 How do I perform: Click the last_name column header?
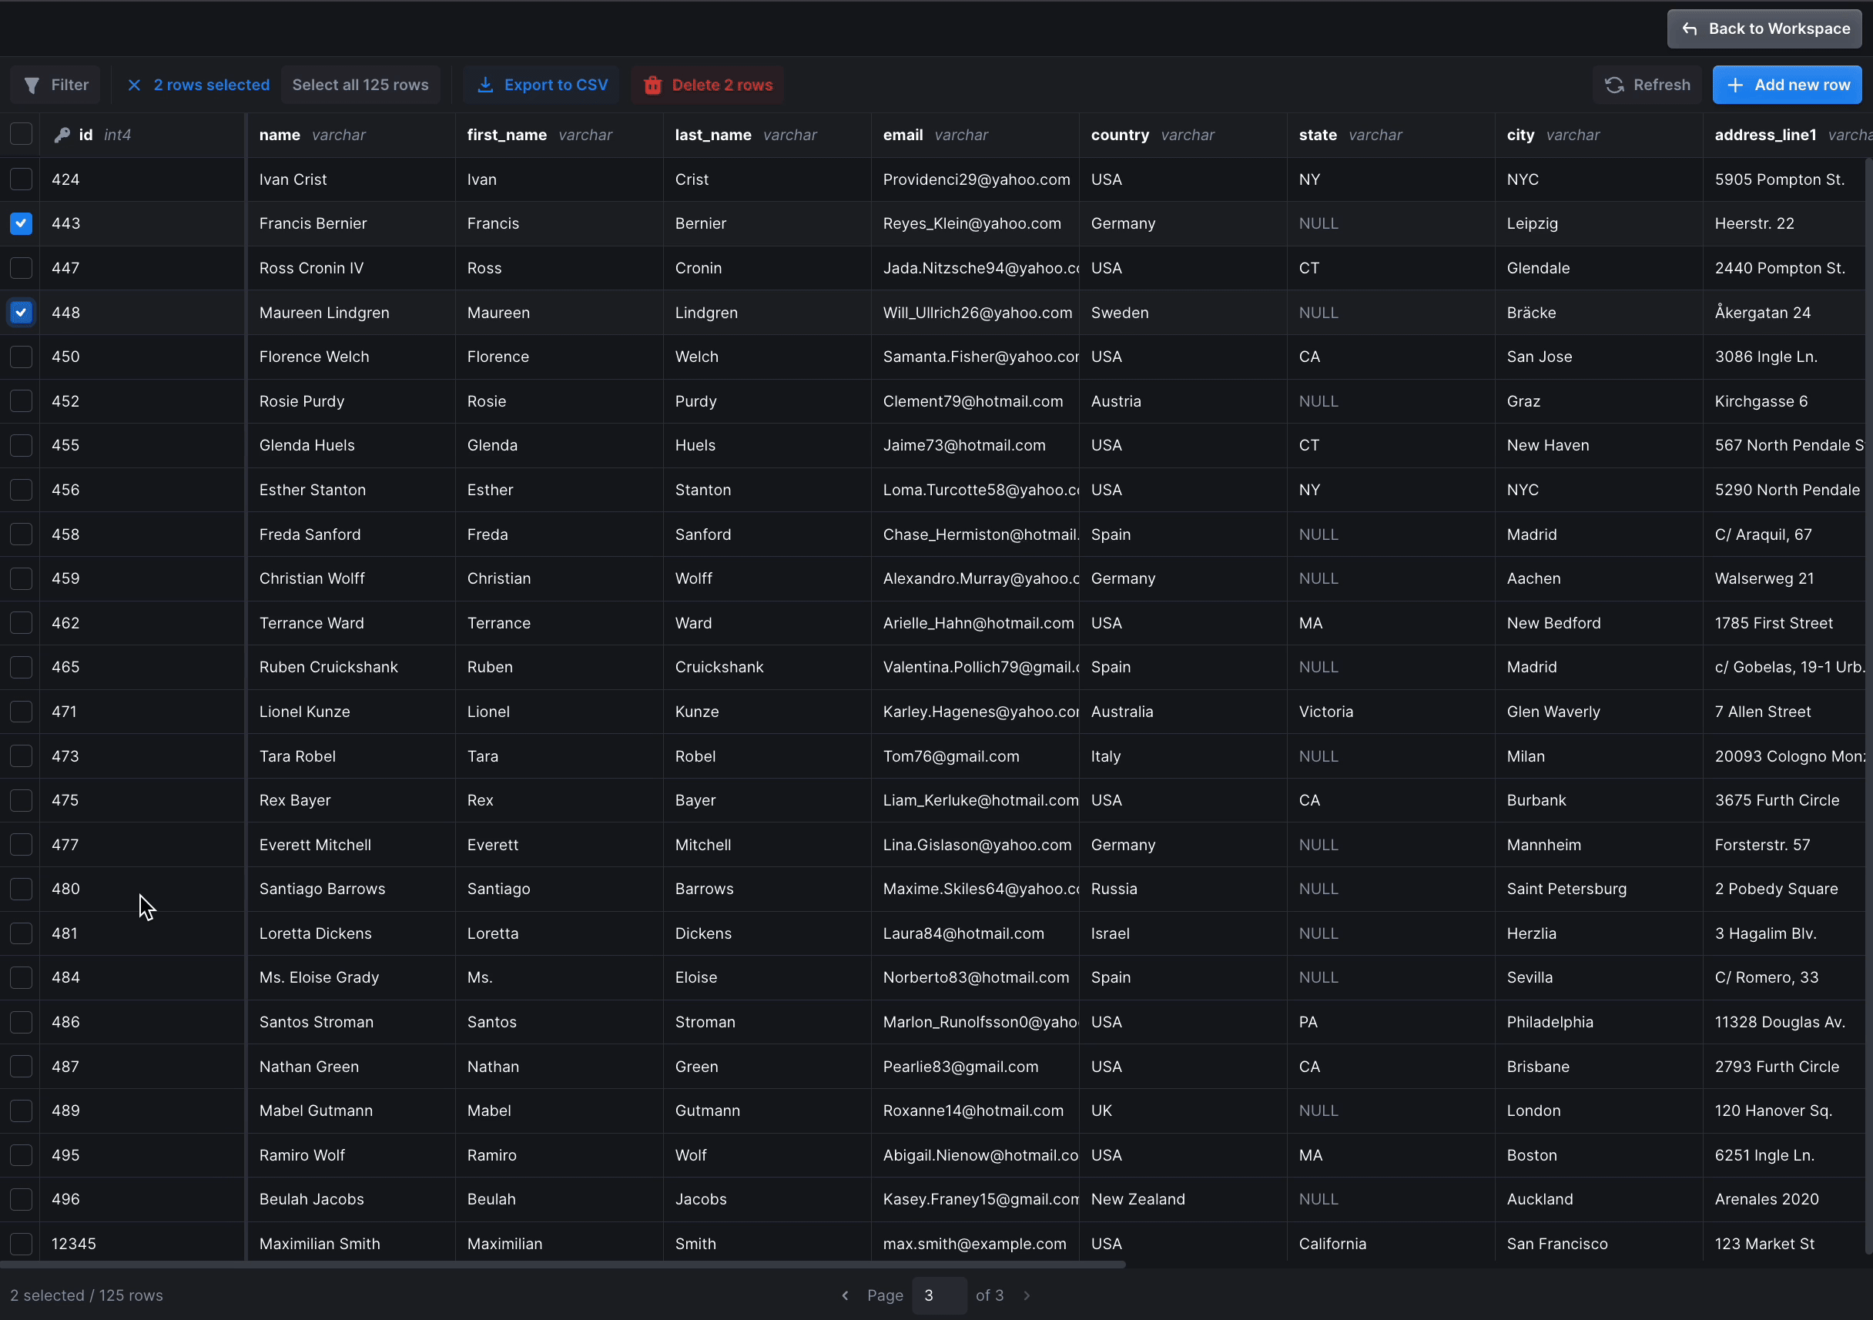767,135
